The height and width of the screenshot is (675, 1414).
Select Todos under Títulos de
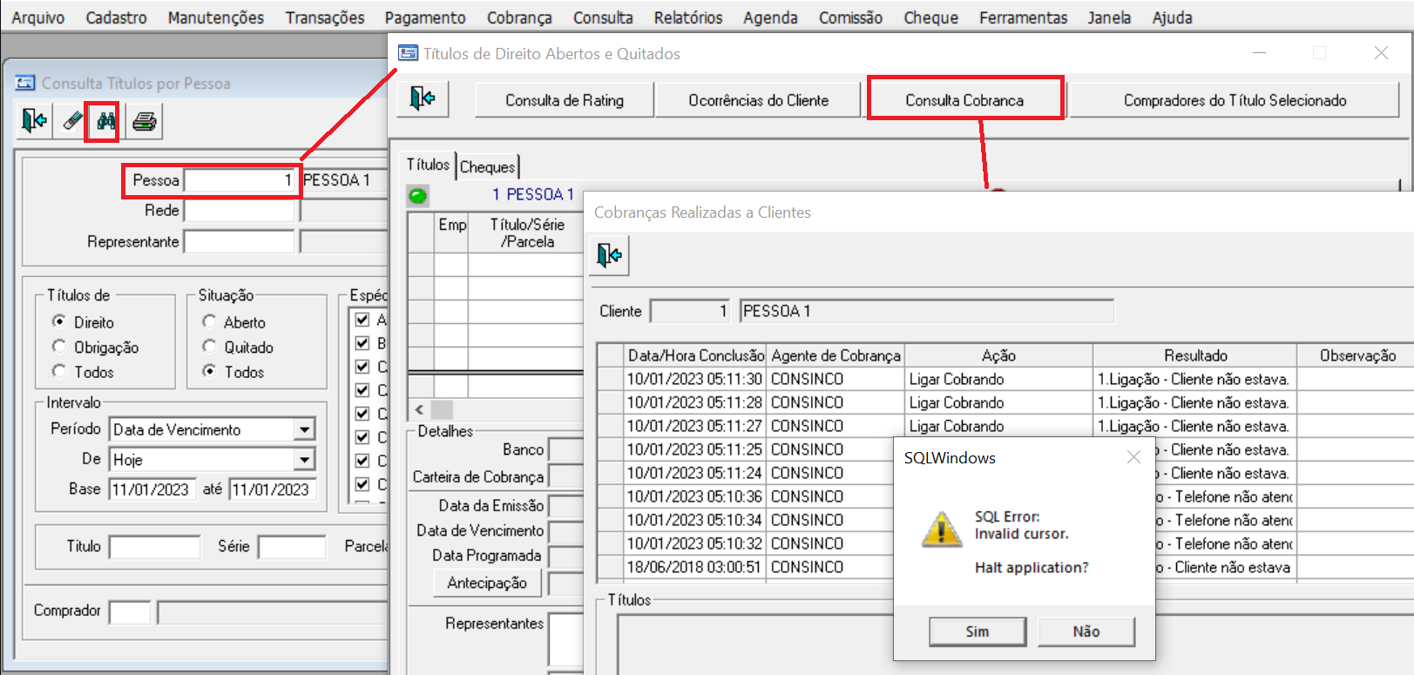point(59,371)
